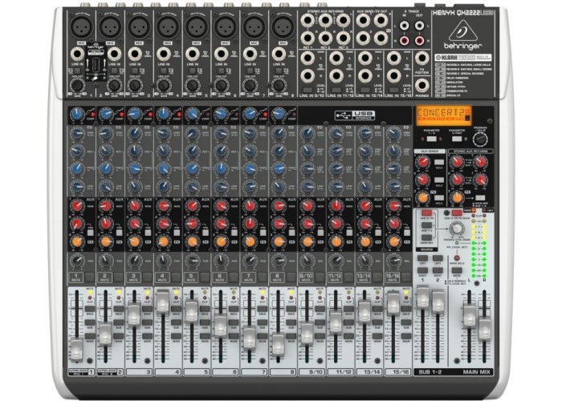Click the 2-Track OUT right RCA jack
Viewport: 562px width, 401px height.
pos(419,40)
